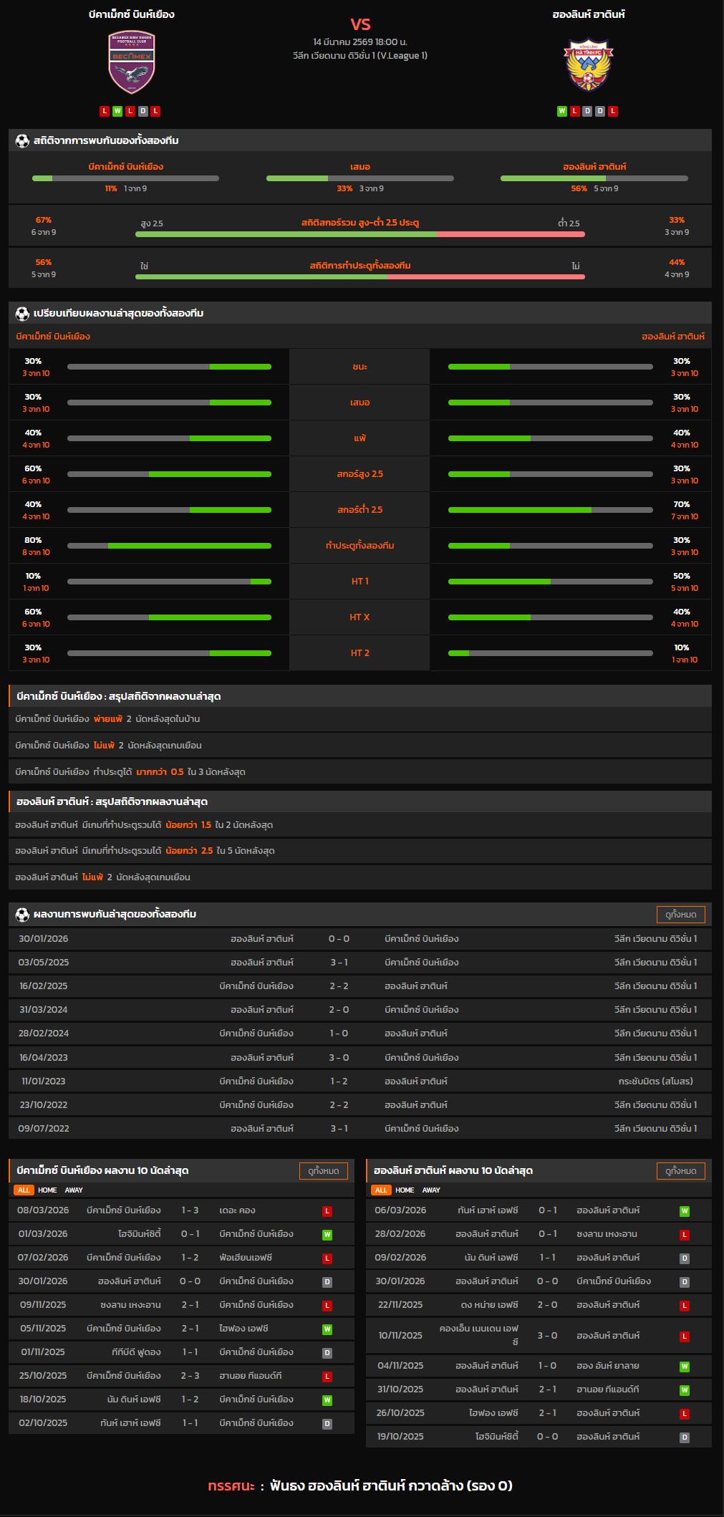Click the red L badge for the 08/03/2026 match

point(327,1211)
